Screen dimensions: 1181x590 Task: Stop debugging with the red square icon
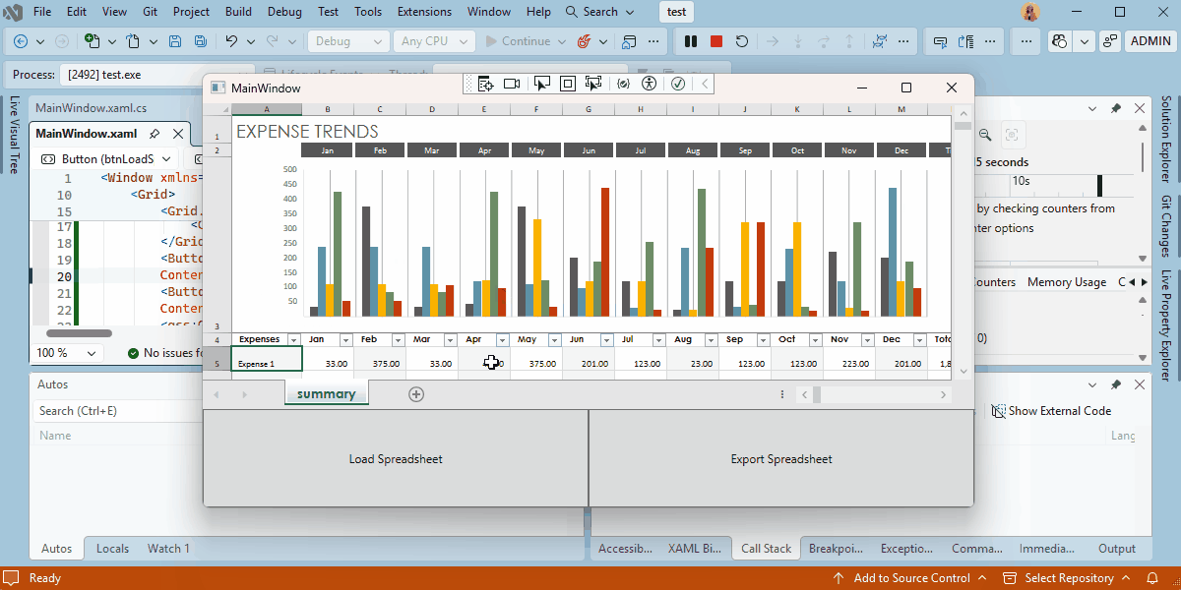point(716,41)
